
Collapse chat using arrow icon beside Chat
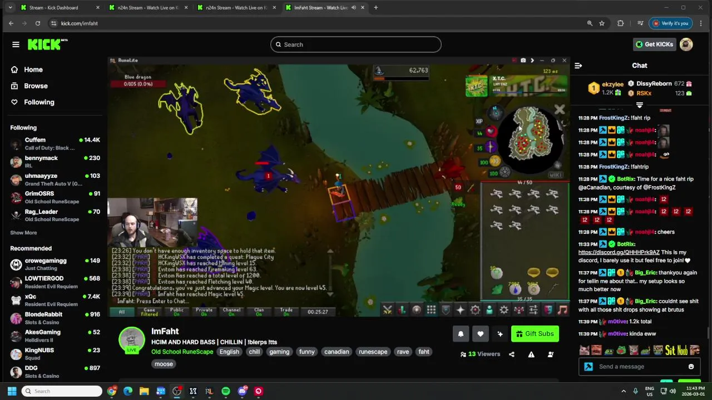click(578, 66)
